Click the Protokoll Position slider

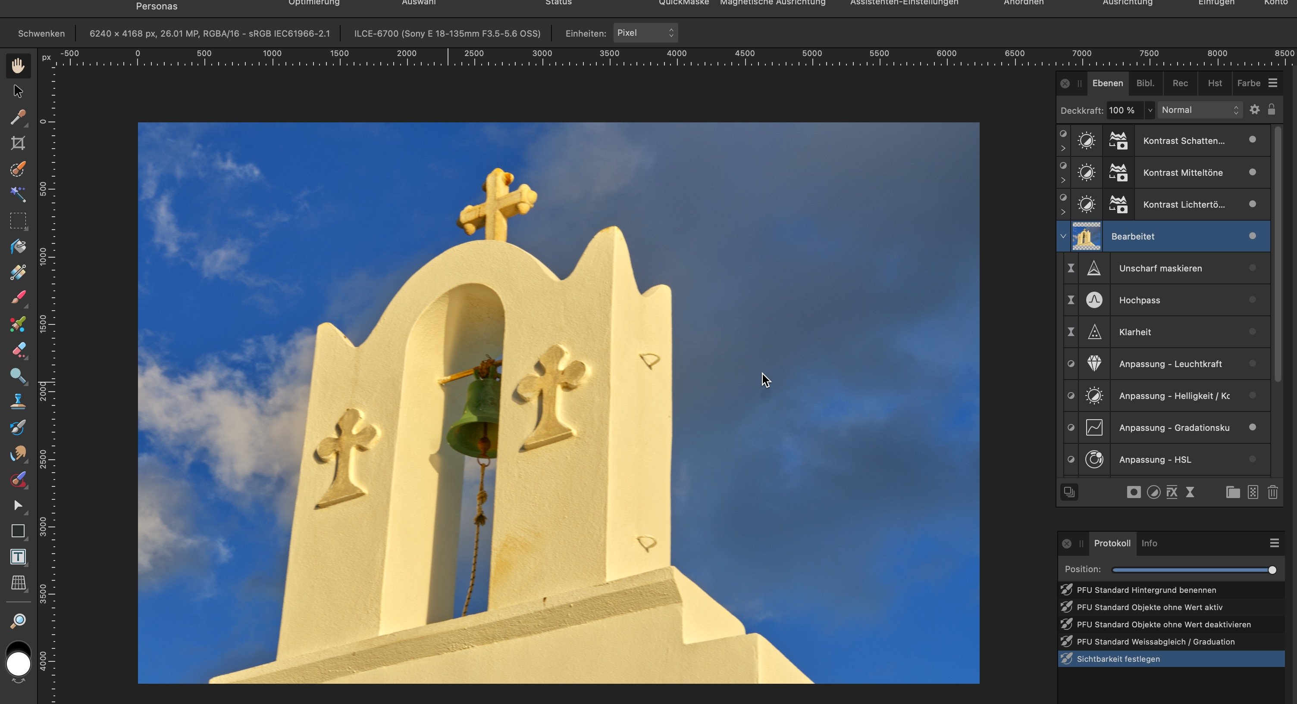tap(1193, 570)
